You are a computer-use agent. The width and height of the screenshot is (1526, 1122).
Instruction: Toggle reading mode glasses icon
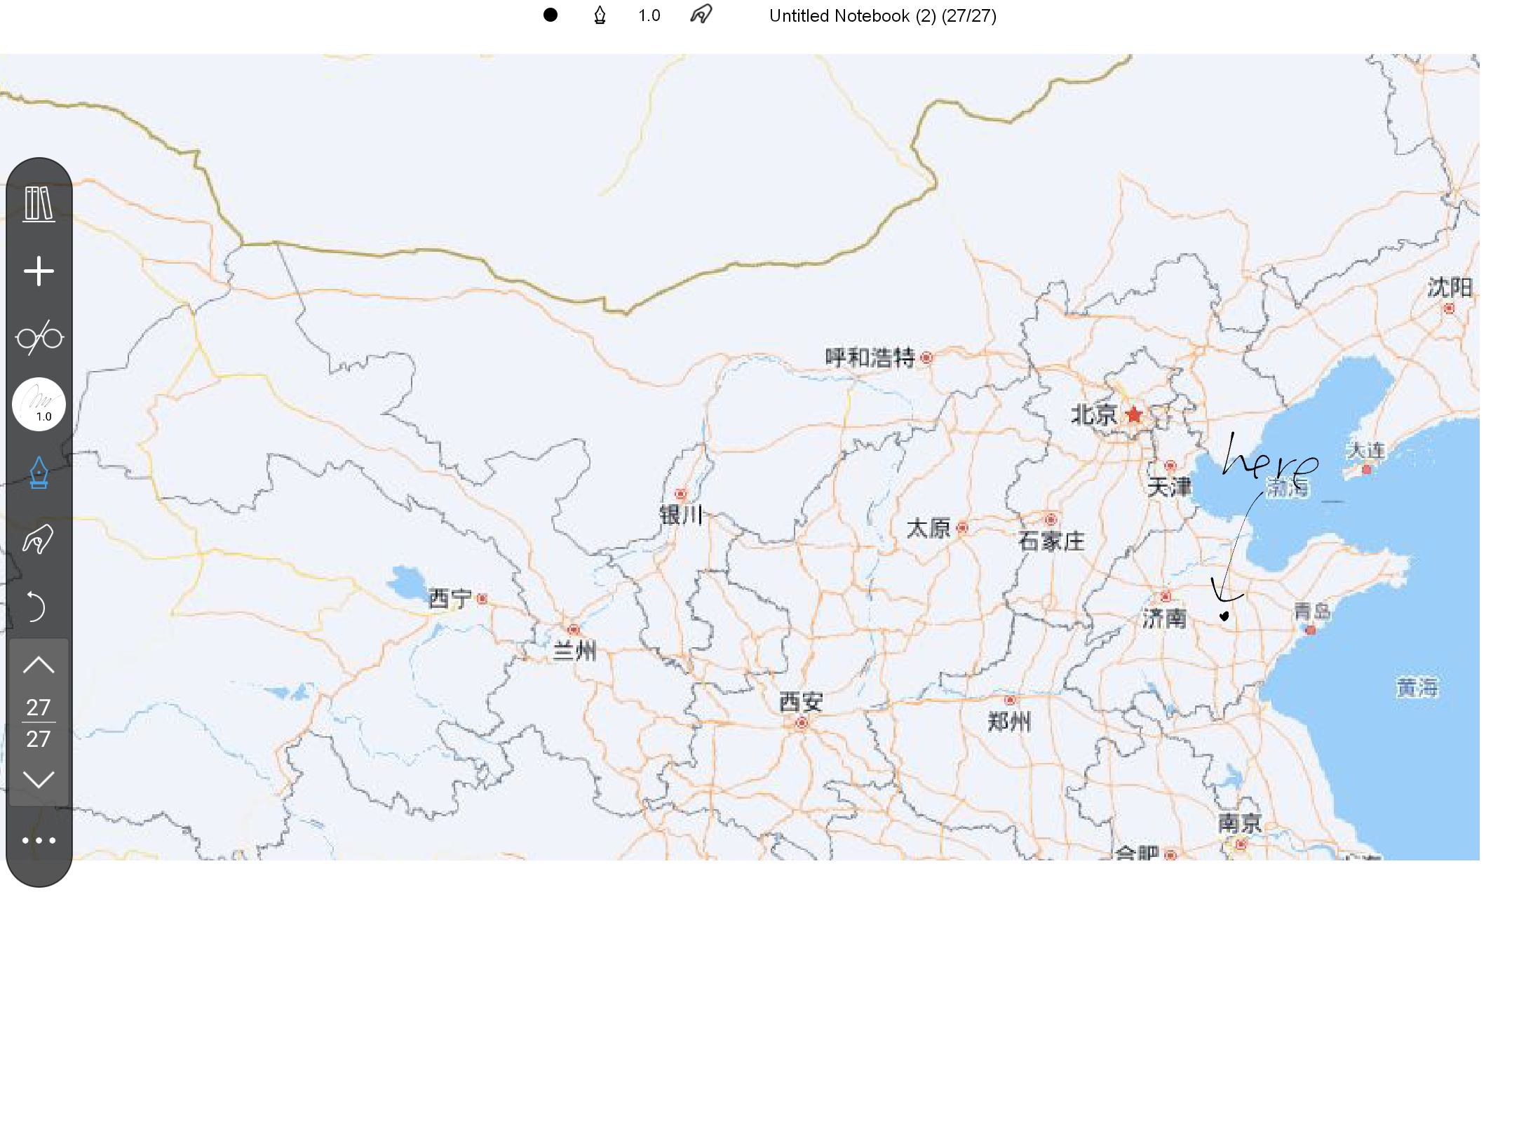39,337
